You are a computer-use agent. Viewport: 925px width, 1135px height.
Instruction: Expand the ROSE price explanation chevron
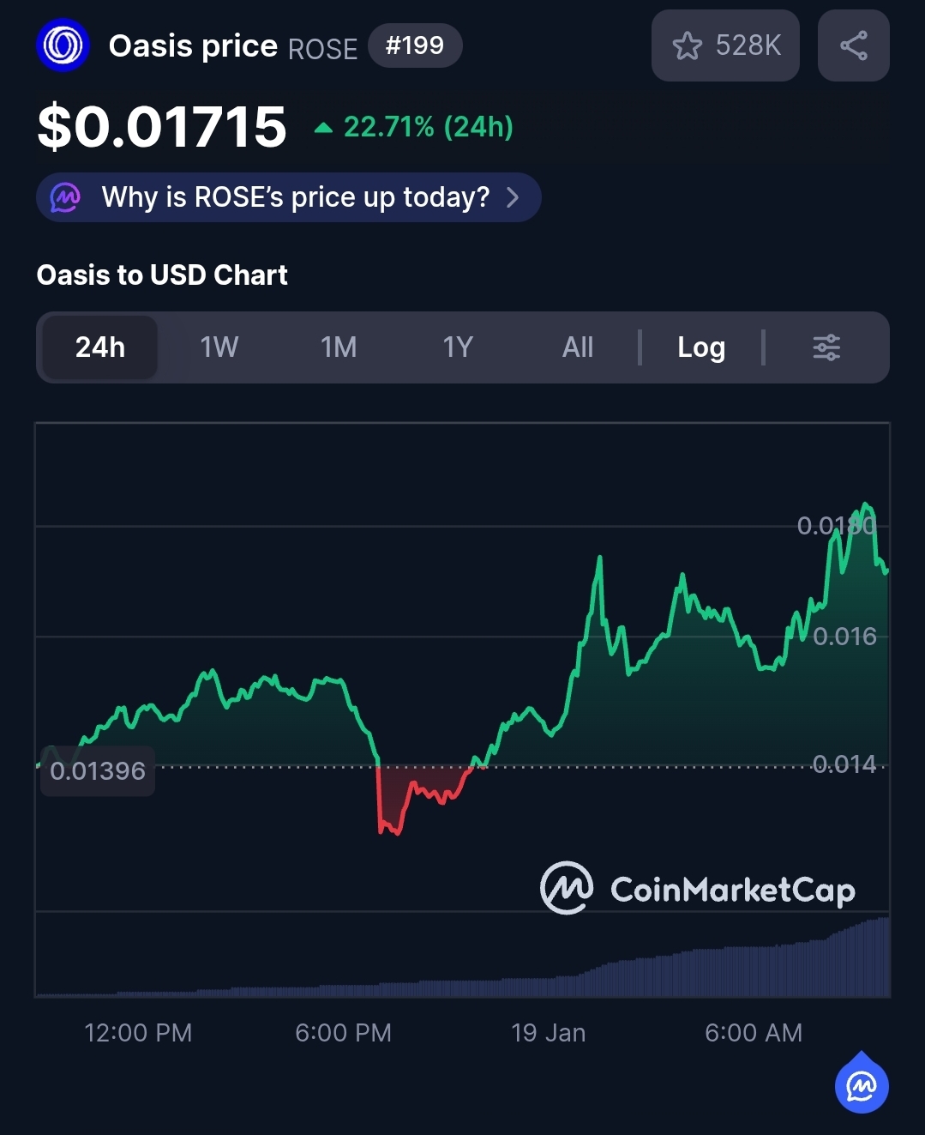(513, 197)
